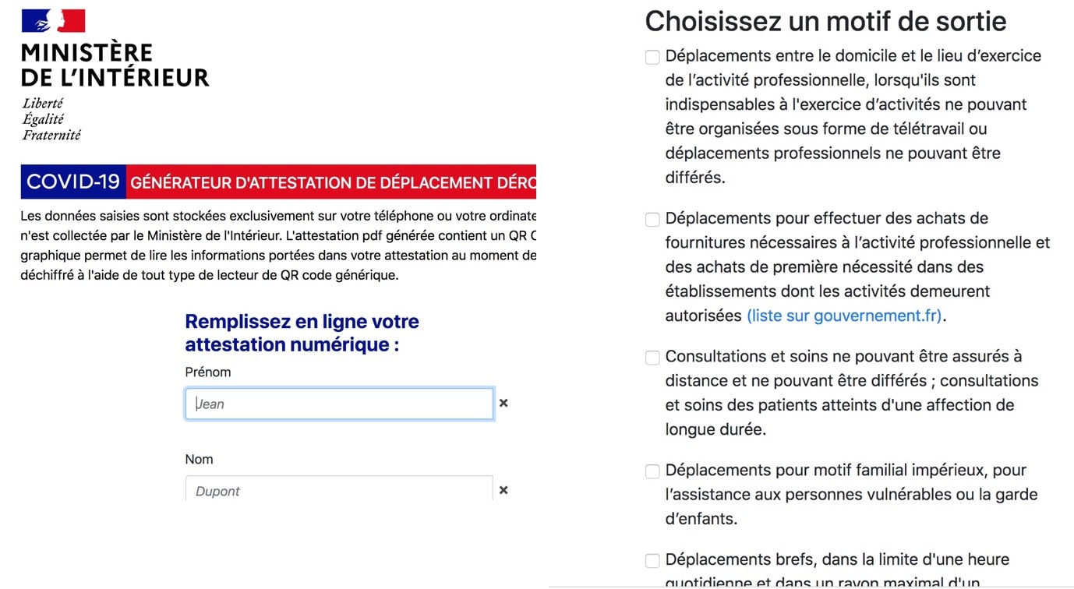Image resolution: width=1074 pixels, height=589 pixels.
Task: Click the red Générateur d'attestation banner
Action: click(x=332, y=182)
